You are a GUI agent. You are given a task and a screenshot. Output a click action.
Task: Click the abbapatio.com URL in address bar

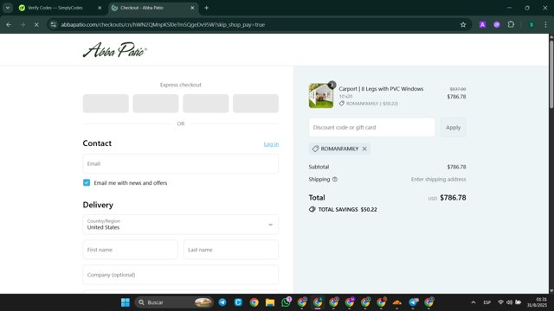[163, 25]
